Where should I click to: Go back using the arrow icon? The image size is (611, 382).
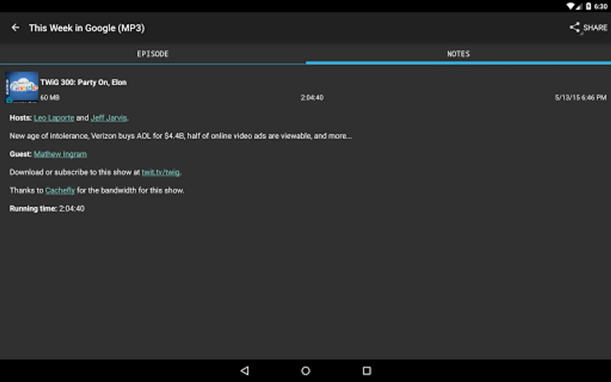click(16, 28)
